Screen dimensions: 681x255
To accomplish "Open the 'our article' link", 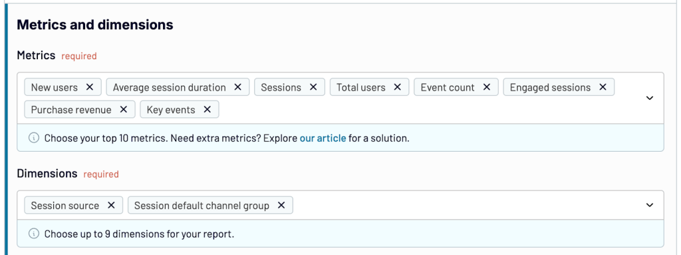I will click(323, 138).
